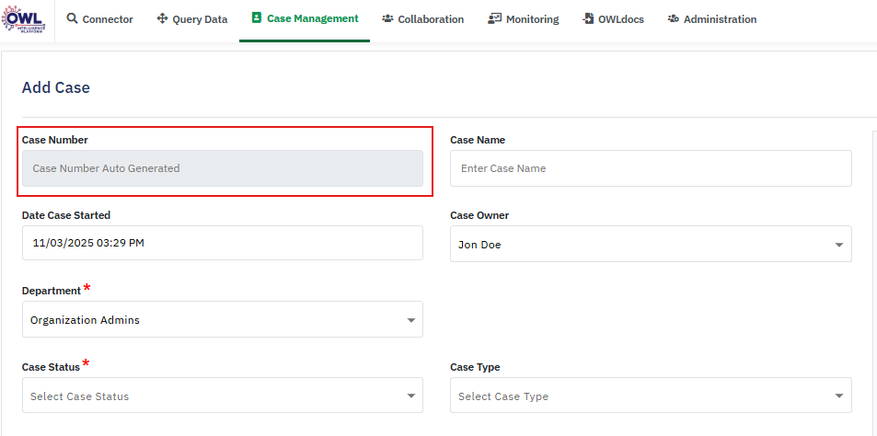Click the OWLdocs document icon
Viewport: 877px width, 436px height.
[589, 19]
